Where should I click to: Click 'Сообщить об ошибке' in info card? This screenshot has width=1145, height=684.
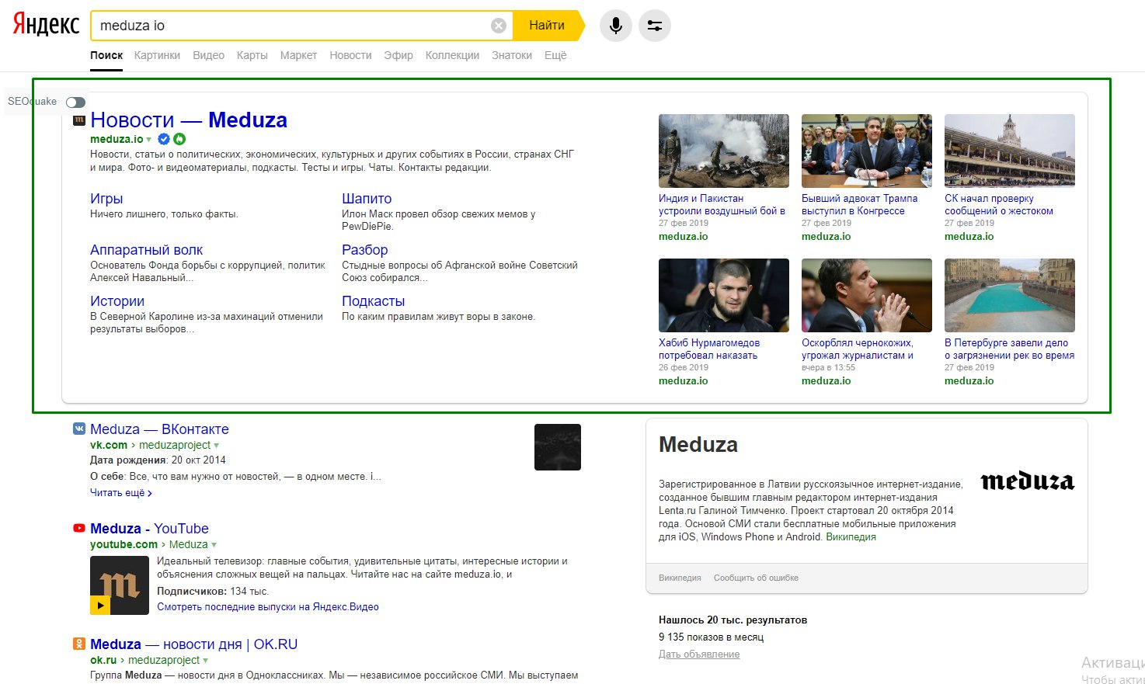756,578
